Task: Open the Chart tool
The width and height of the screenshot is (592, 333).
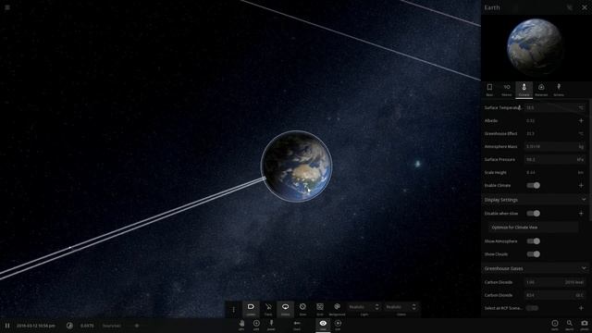Action: click(x=297, y=325)
